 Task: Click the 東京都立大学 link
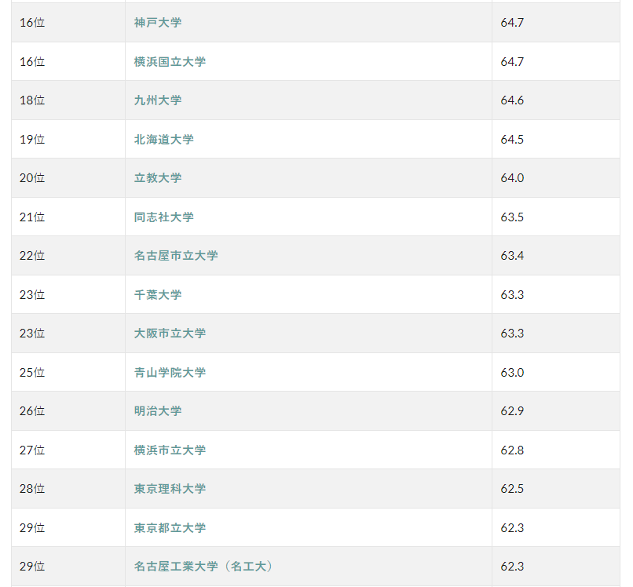pos(170,527)
